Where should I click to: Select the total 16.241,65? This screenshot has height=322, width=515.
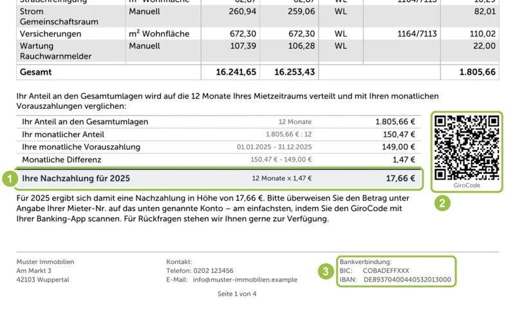click(x=236, y=72)
